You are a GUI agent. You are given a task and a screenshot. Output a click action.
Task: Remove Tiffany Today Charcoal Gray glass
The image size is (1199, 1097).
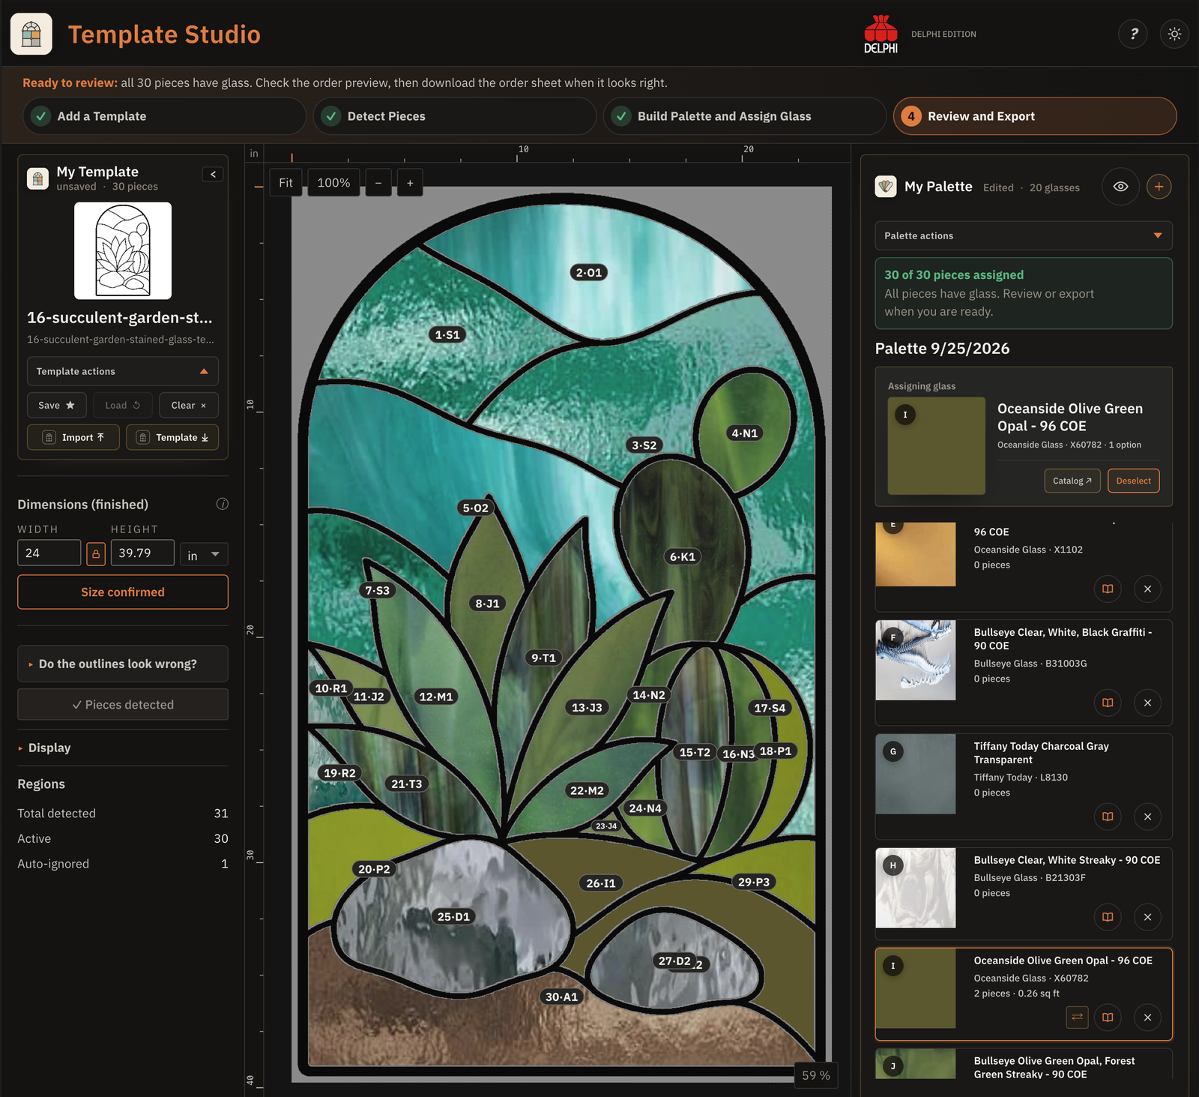coord(1147,817)
